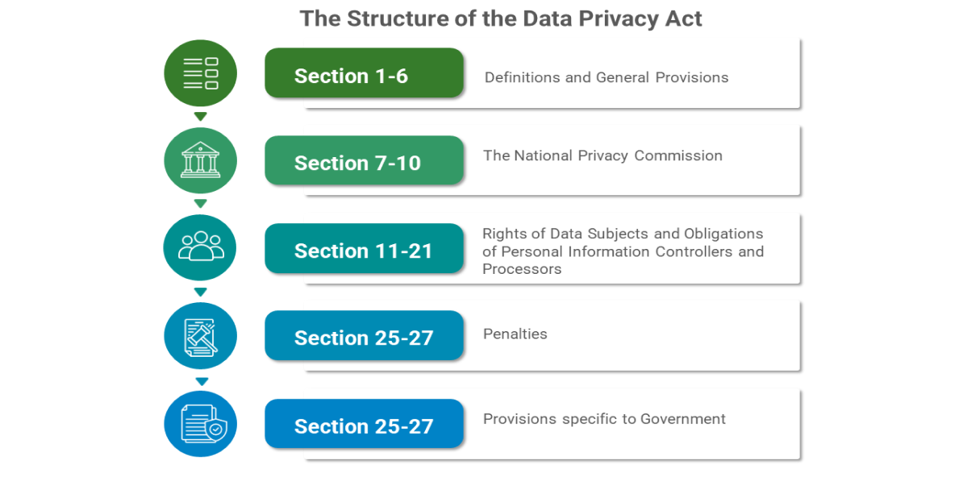Select The National Privacy Commission text

pyautogui.click(x=602, y=155)
